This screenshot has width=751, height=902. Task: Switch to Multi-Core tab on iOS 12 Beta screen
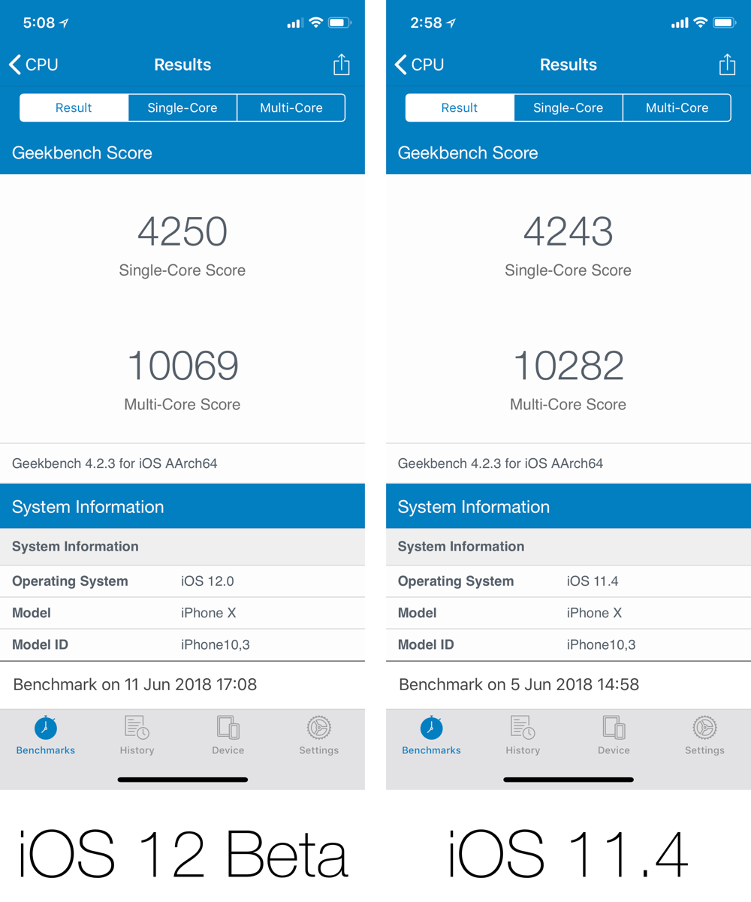coord(291,107)
